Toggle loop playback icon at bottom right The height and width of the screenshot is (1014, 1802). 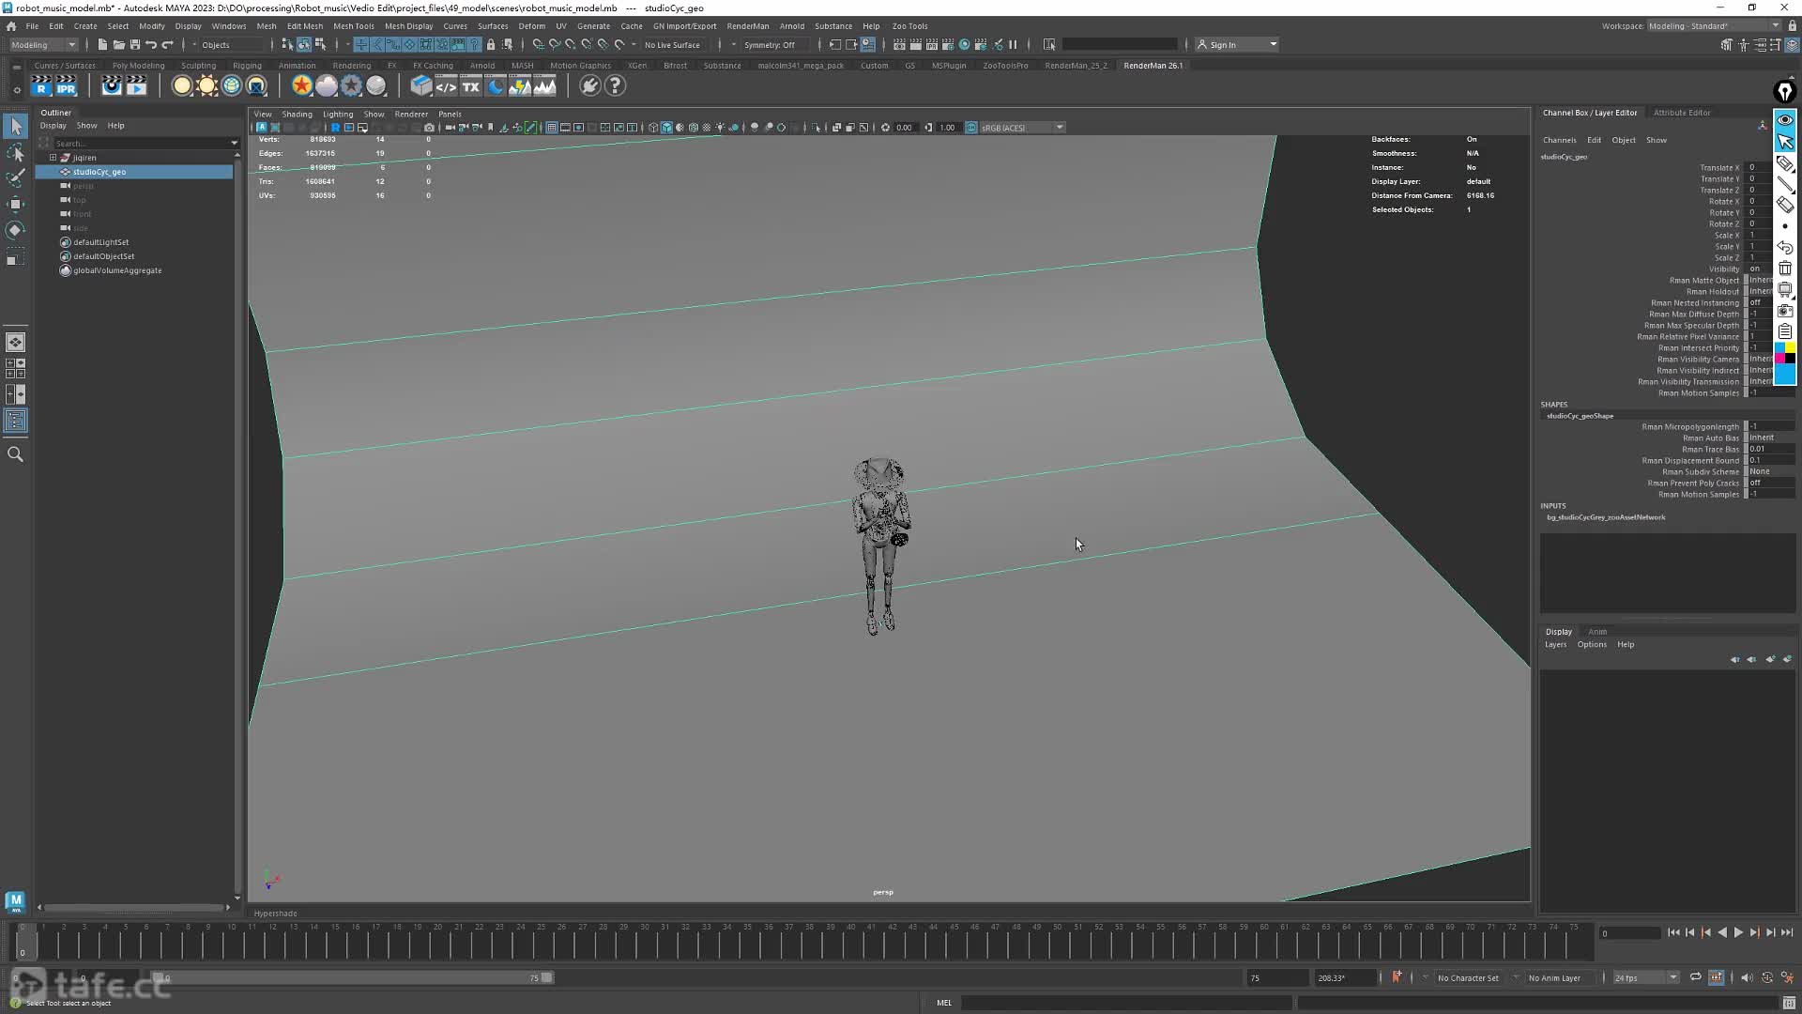click(1696, 977)
